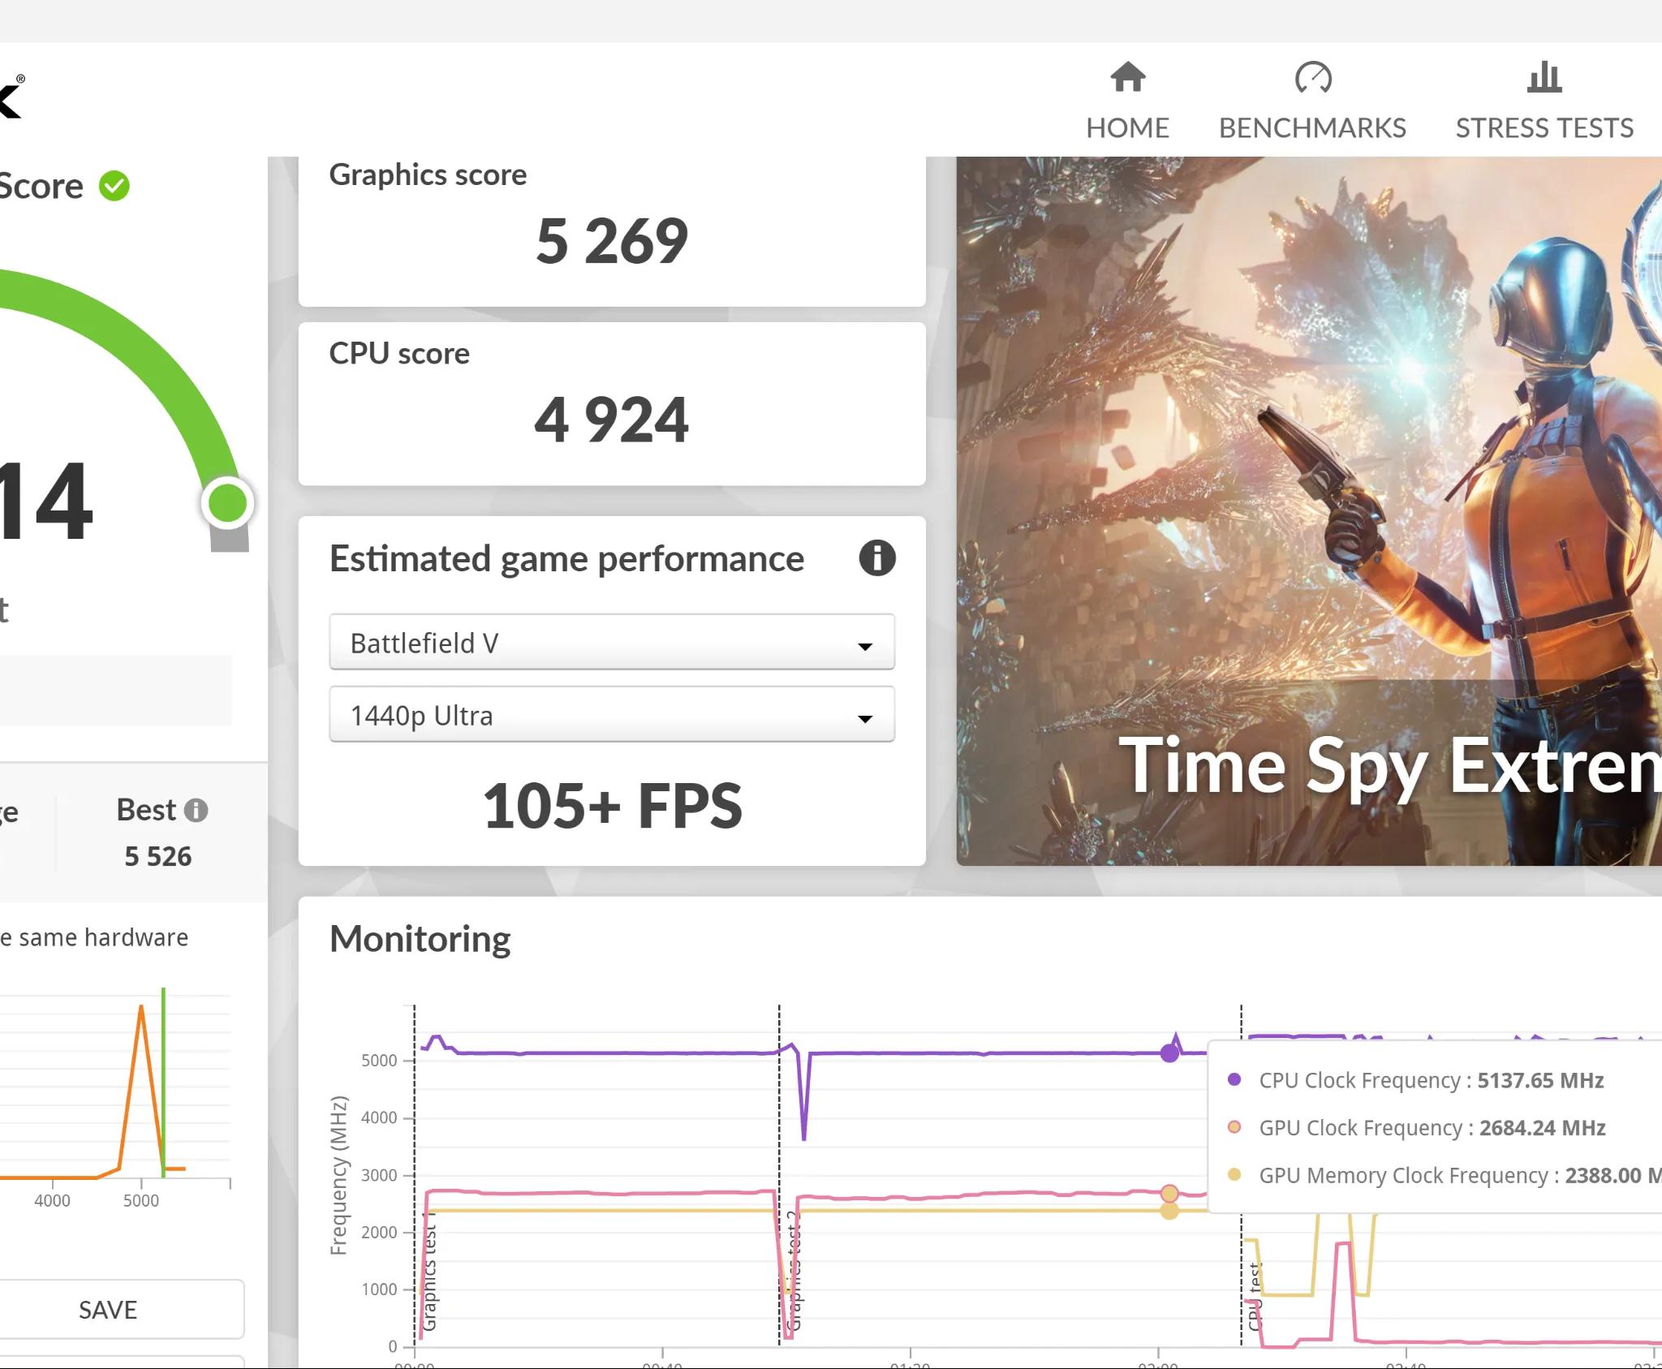Click the green score gauge indicator knob
The image size is (1662, 1369).
click(228, 503)
